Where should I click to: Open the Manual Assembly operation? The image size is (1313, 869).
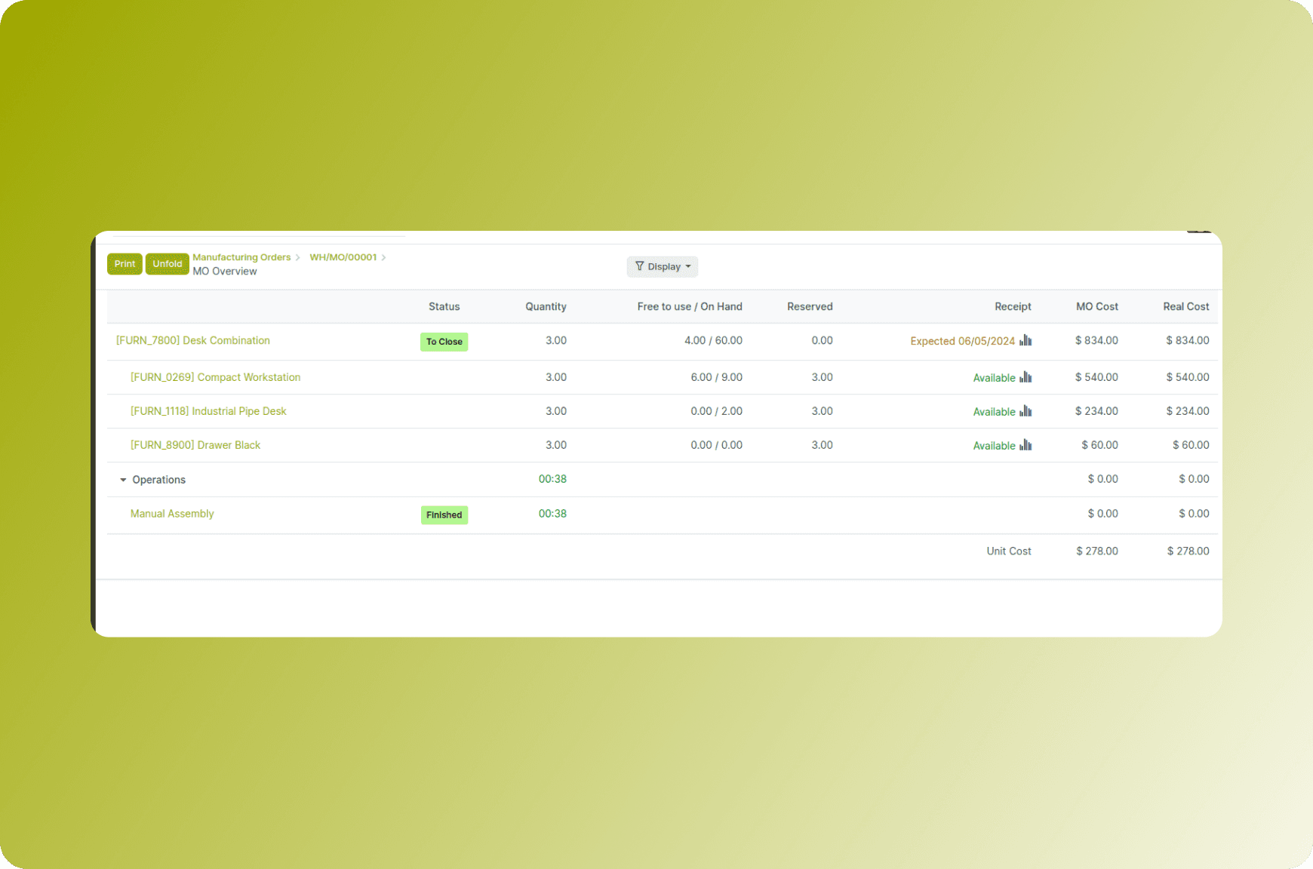click(172, 514)
